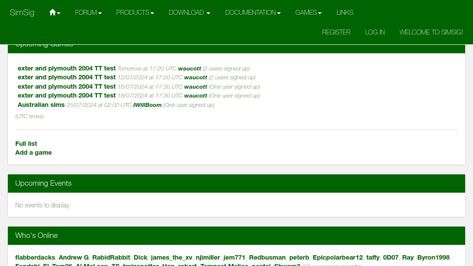Image resolution: width=473 pixels, height=266 pixels.
Task: Open user taffy's profile
Action: pos(373,258)
